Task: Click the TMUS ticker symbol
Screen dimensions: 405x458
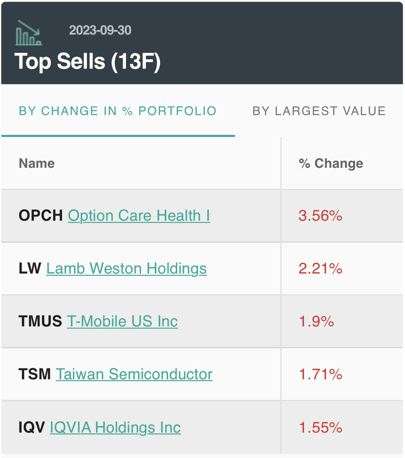Action: click(x=40, y=321)
